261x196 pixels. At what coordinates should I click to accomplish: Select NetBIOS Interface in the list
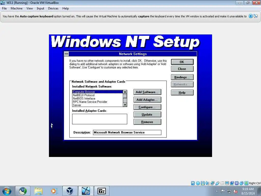(x=98, y=99)
